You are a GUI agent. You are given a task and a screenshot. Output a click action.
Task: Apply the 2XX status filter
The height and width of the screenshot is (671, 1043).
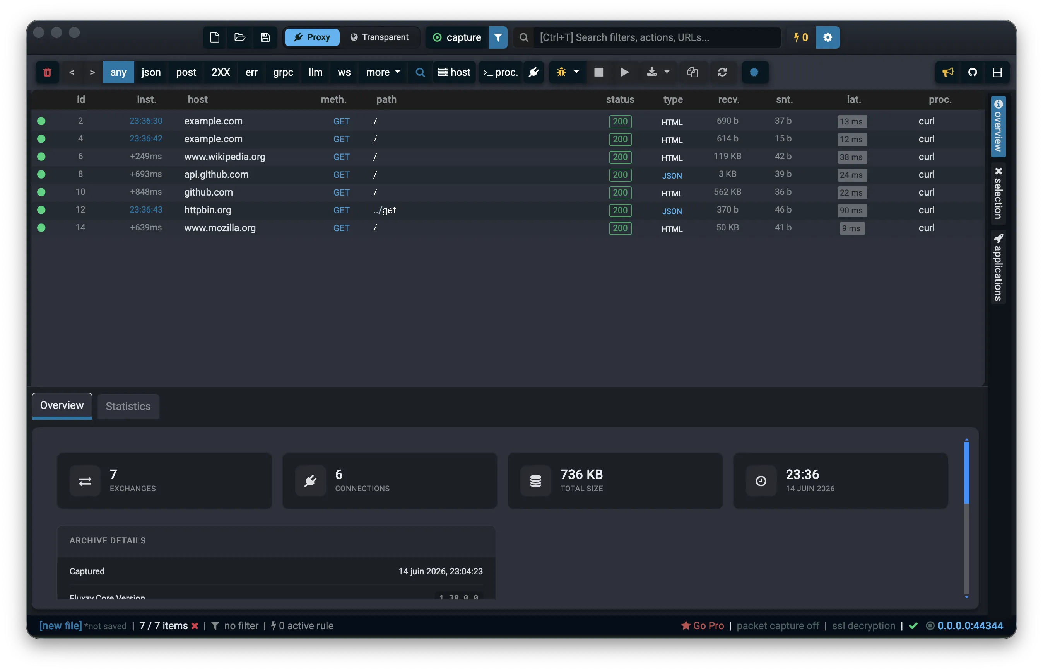(x=221, y=72)
